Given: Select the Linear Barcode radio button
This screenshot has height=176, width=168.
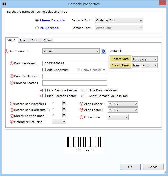Looking at the screenshot, I should [x=37, y=20].
